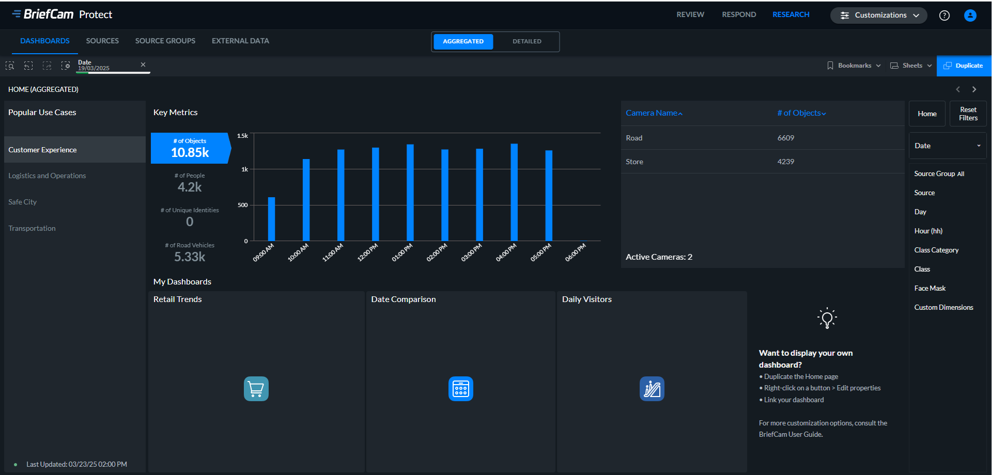Screen dimensions: 992x475
Task: Go to next sheet arrow
Action: [x=974, y=89]
